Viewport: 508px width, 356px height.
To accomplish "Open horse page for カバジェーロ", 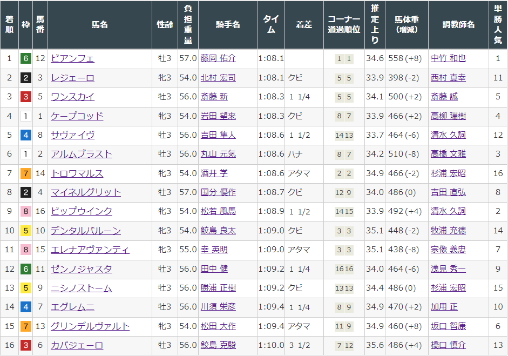I will point(77,345).
